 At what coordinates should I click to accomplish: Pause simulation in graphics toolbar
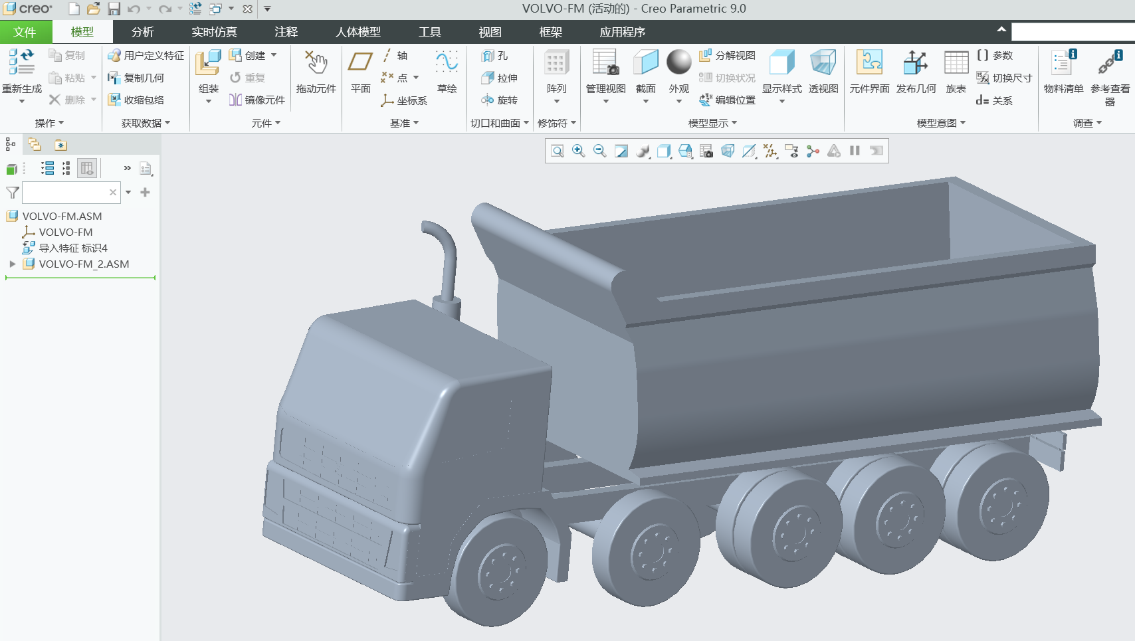point(855,151)
